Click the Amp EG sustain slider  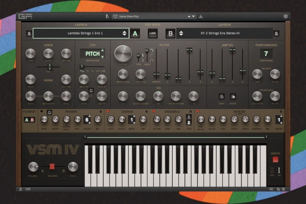tap(232, 50)
